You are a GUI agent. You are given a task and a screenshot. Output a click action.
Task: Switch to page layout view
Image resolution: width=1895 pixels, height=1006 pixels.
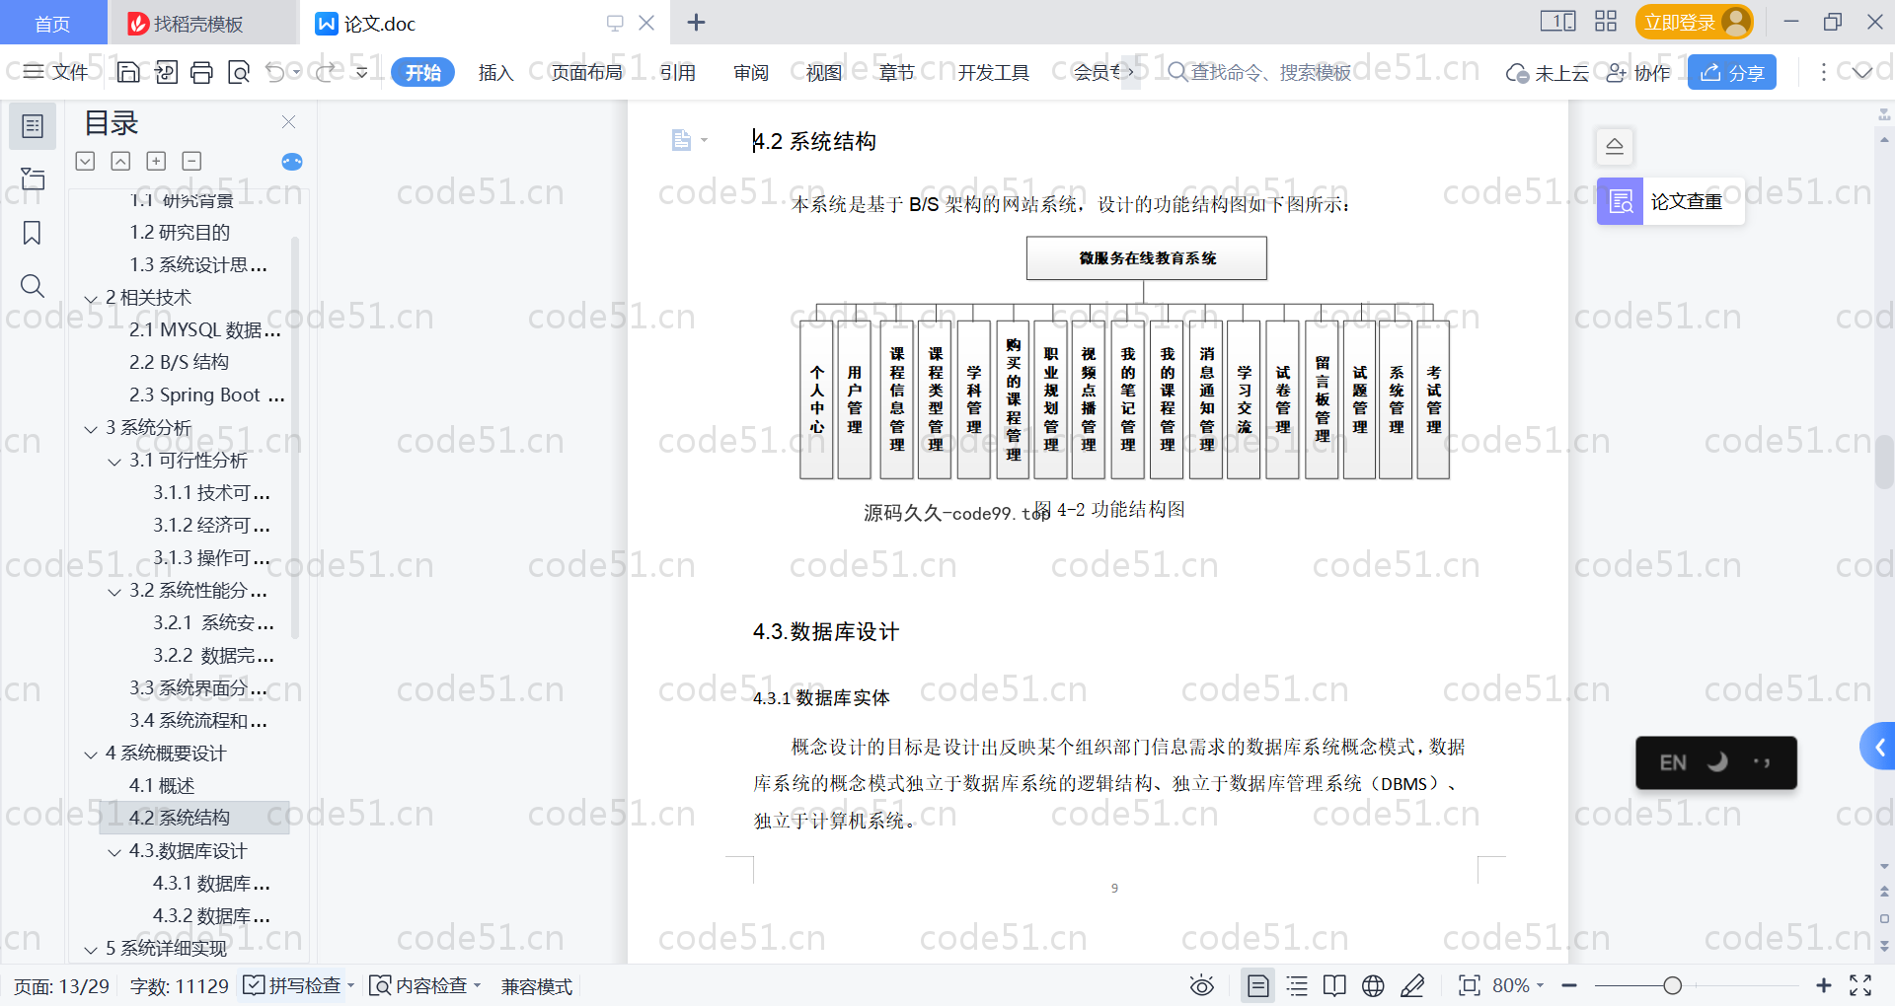(1257, 985)
